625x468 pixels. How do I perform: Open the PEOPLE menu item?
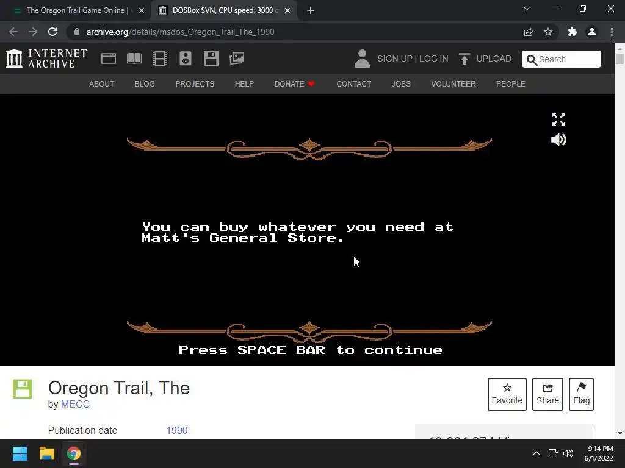point(511,84)
